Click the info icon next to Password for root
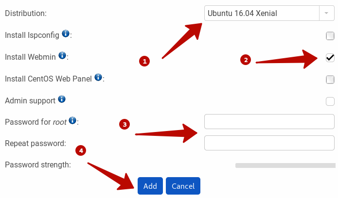The height and width of the screenshot is (198, 338). 72,120
